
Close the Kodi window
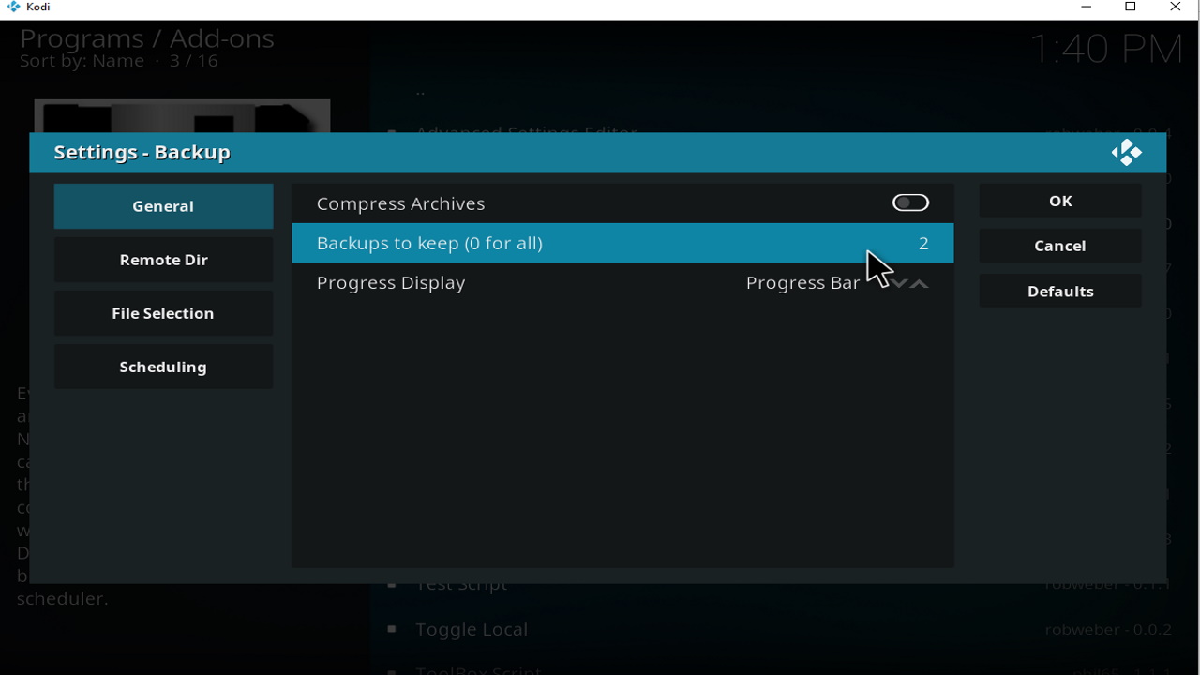(x=1176, y=7)
